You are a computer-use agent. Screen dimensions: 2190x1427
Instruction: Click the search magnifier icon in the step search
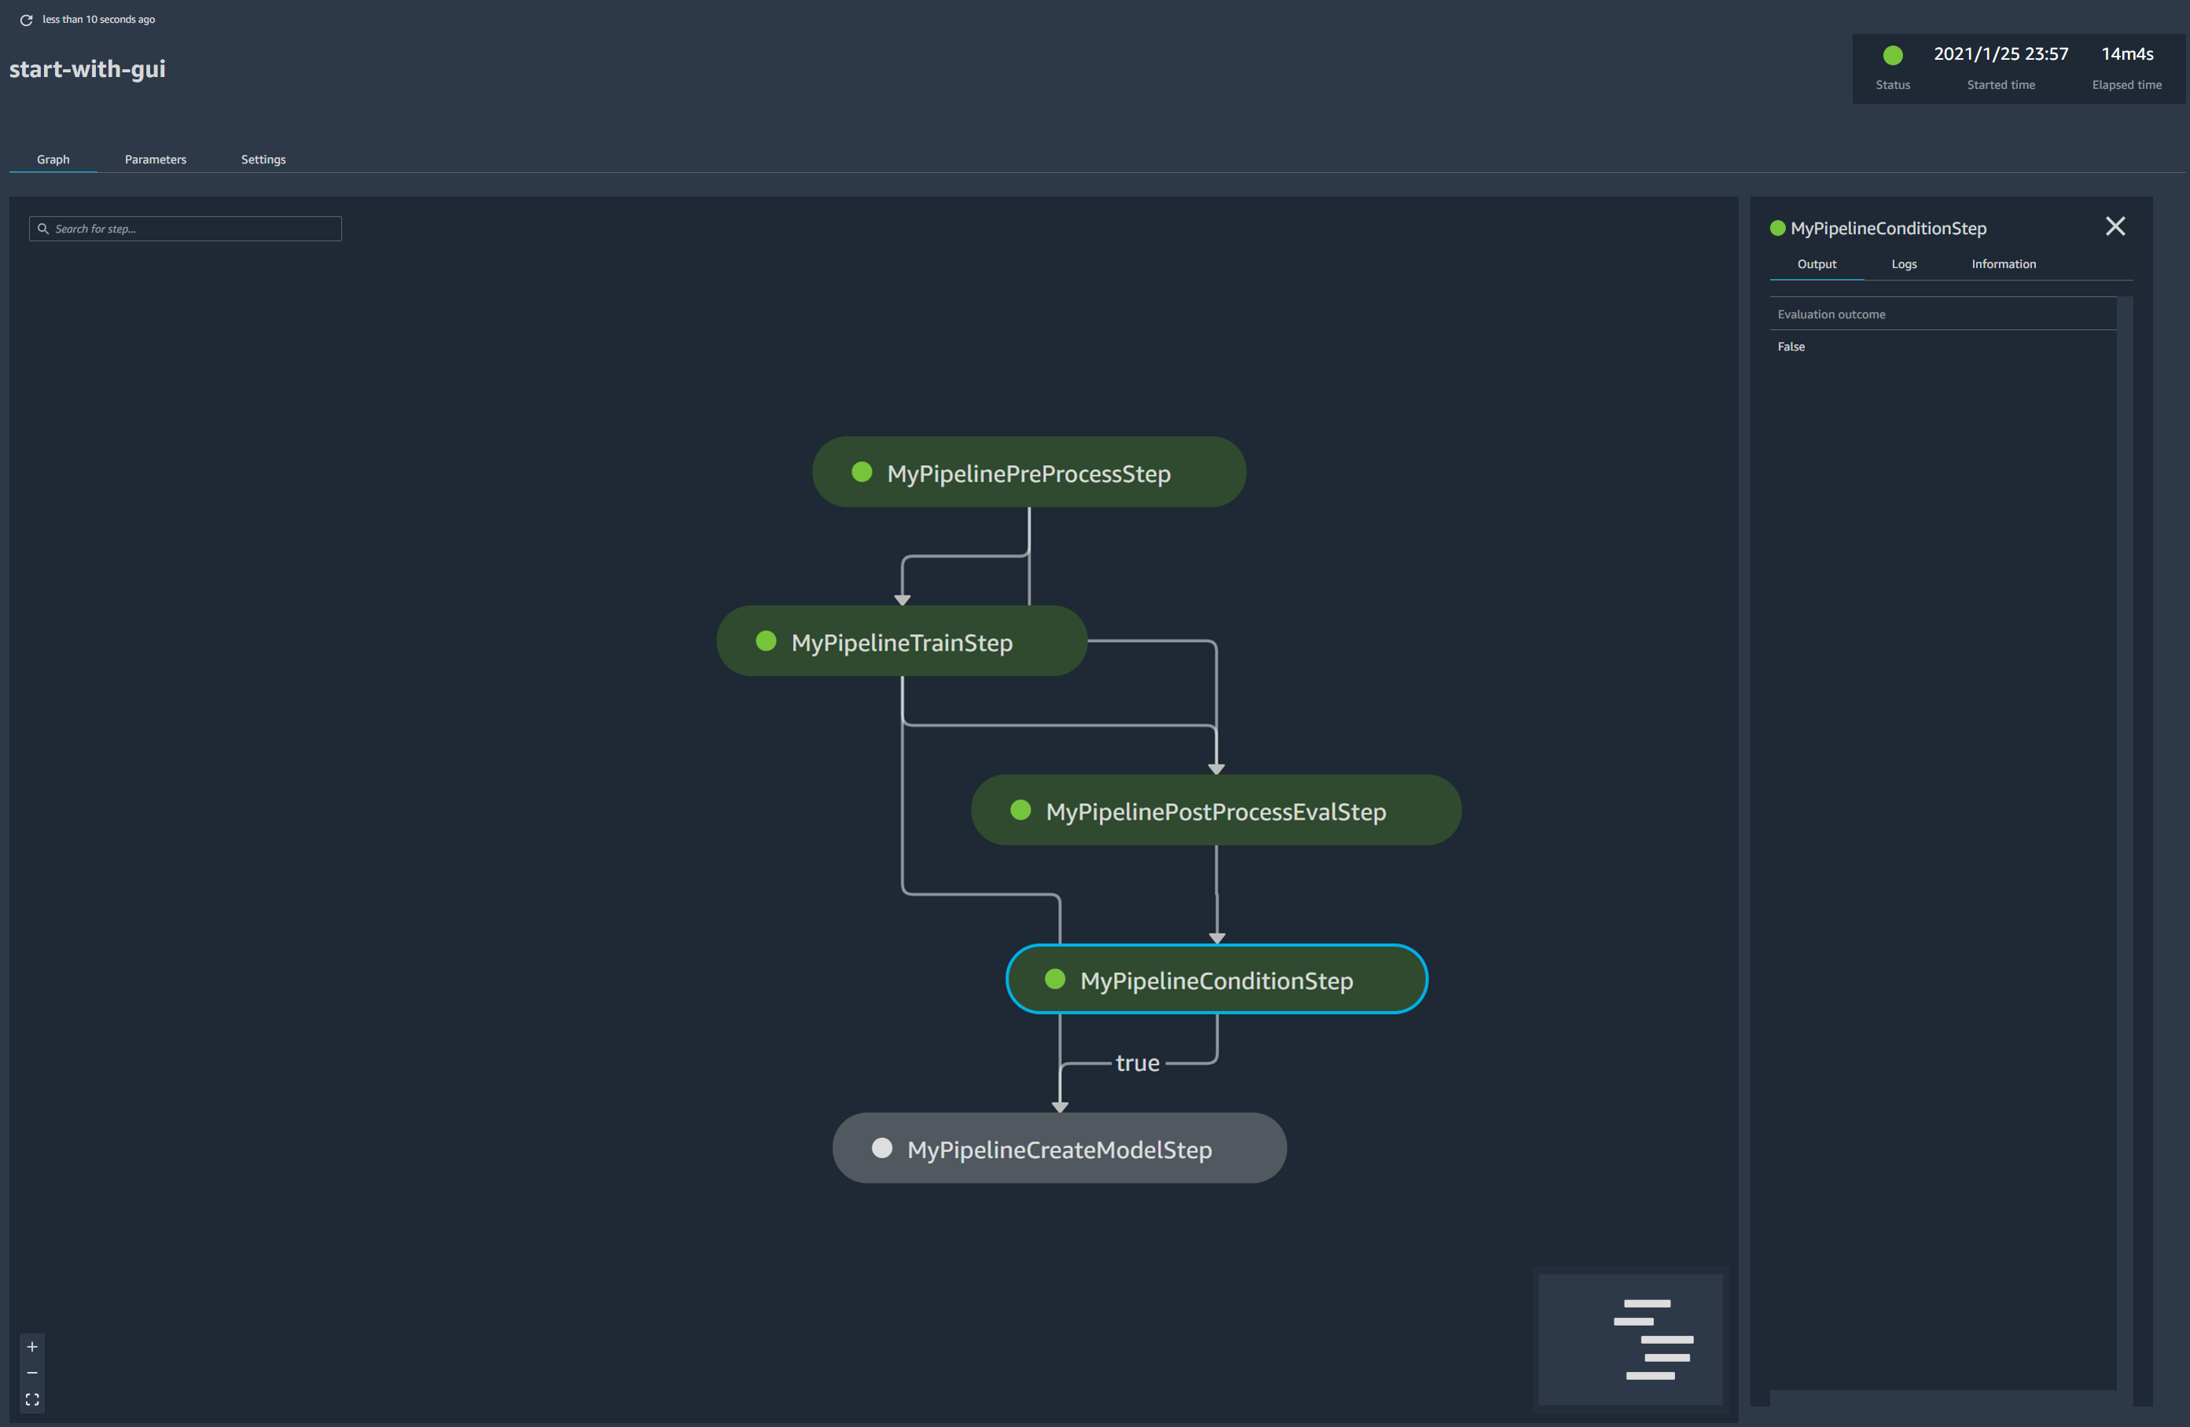[42, 229]
